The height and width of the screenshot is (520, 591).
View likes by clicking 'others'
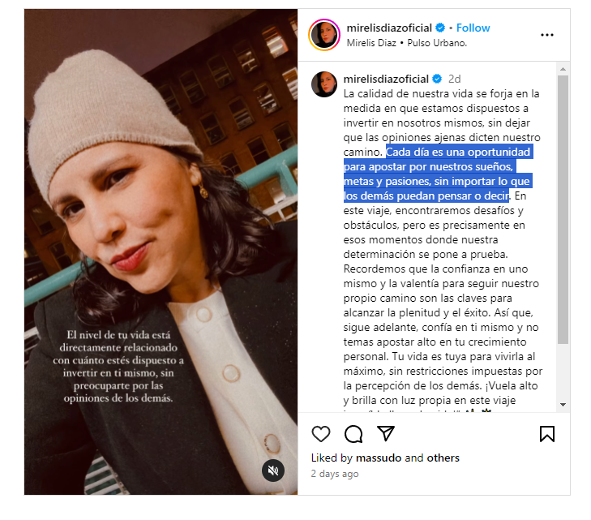[x=443, y=458]
